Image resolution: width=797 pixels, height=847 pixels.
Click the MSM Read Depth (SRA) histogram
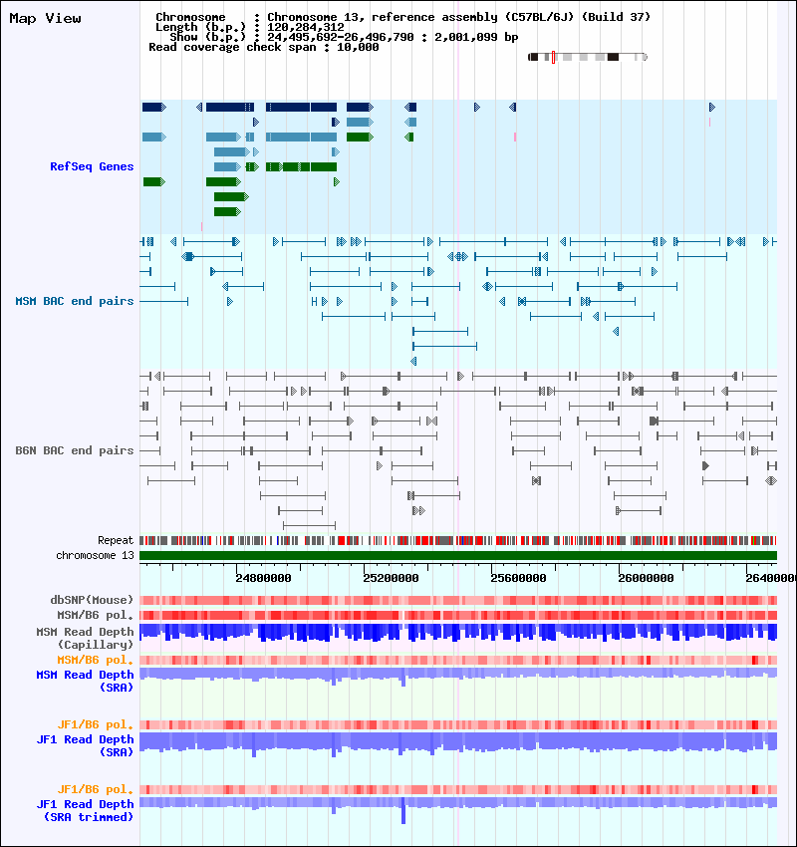pyautogui.click(x=458, y=675)
